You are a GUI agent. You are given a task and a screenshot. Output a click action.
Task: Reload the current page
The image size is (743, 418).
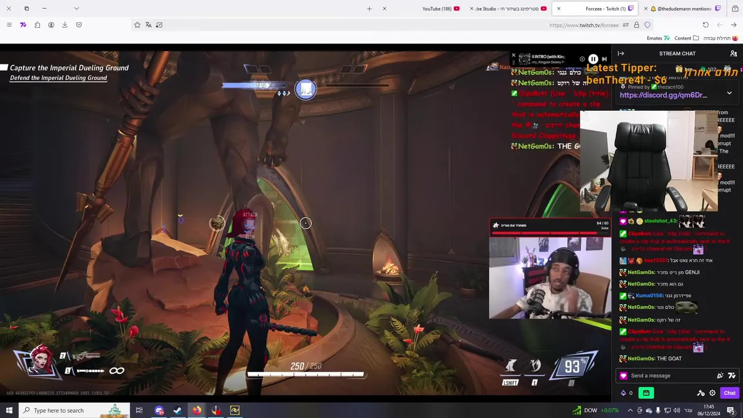[x=705, y=25]
